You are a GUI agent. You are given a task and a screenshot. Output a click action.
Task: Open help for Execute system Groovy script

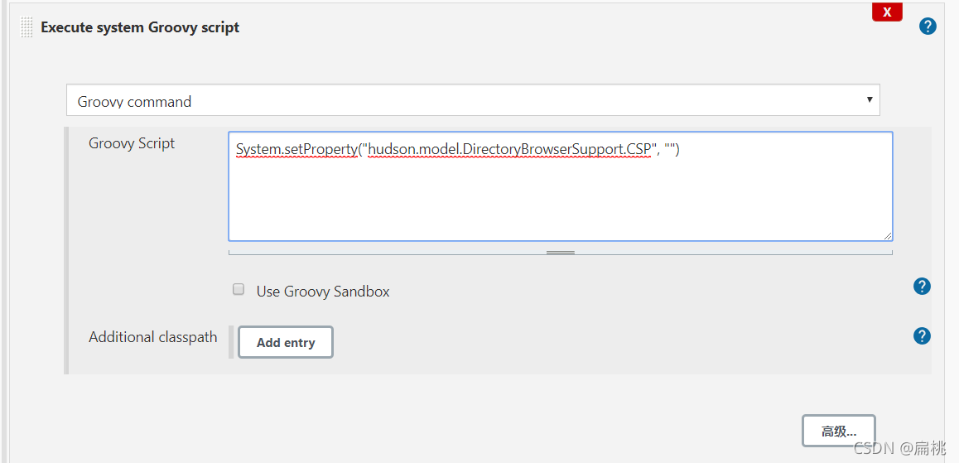(x=928, y=27)
